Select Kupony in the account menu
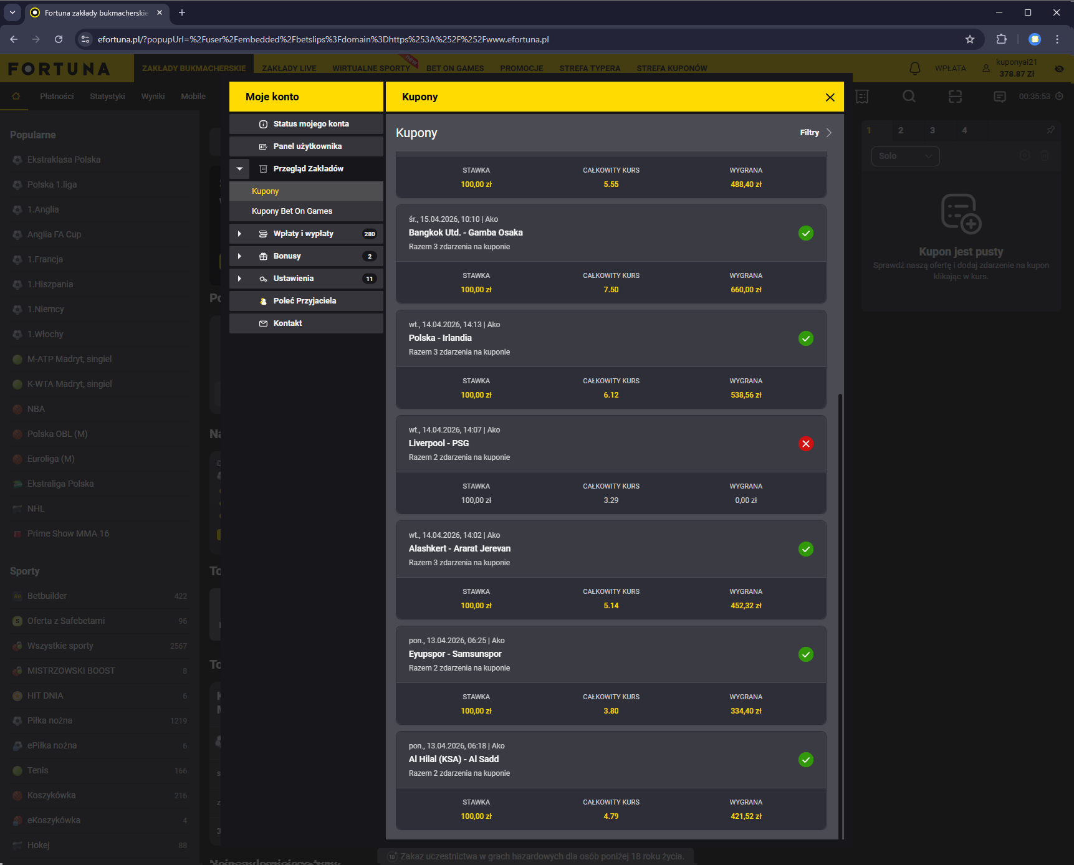The image size is (1074, 865). tap(306, 191)
